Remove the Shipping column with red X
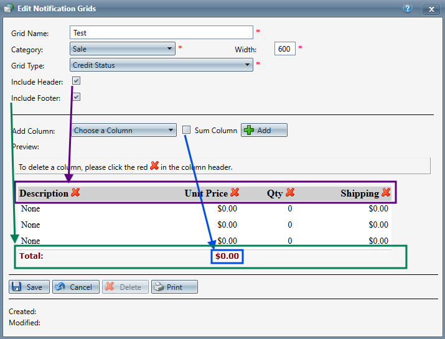Viewport: 445px width, 339px height. [386, 192]
